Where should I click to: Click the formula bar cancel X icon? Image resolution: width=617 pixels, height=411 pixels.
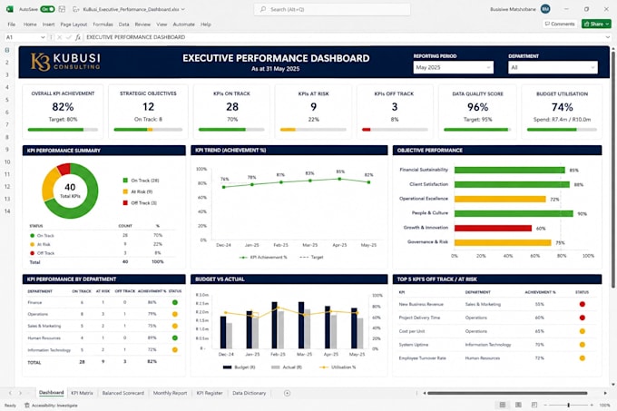tap(59, 37)
